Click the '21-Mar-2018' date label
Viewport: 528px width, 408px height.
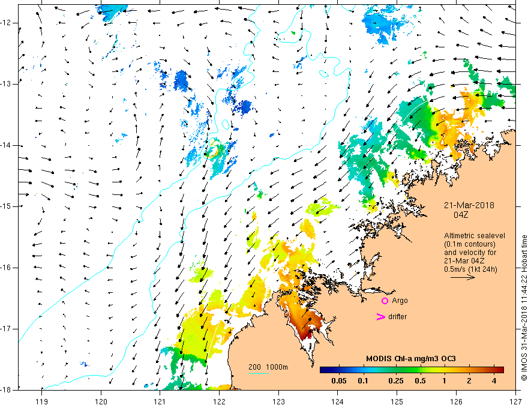tap(469, 205)
